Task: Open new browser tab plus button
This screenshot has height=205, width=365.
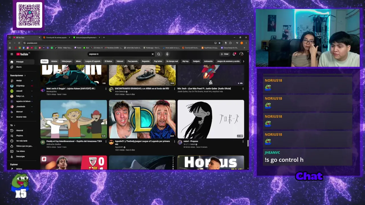Action: [104, 37]
